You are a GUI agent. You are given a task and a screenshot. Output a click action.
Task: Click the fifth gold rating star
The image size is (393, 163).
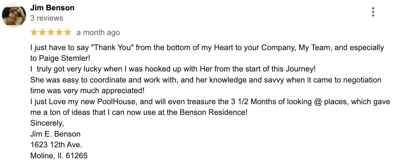[x=68, y=32]
